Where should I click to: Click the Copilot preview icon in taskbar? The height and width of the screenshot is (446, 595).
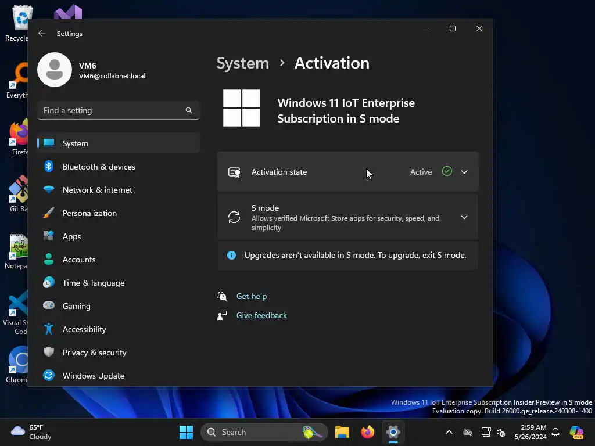click(576, 432)
